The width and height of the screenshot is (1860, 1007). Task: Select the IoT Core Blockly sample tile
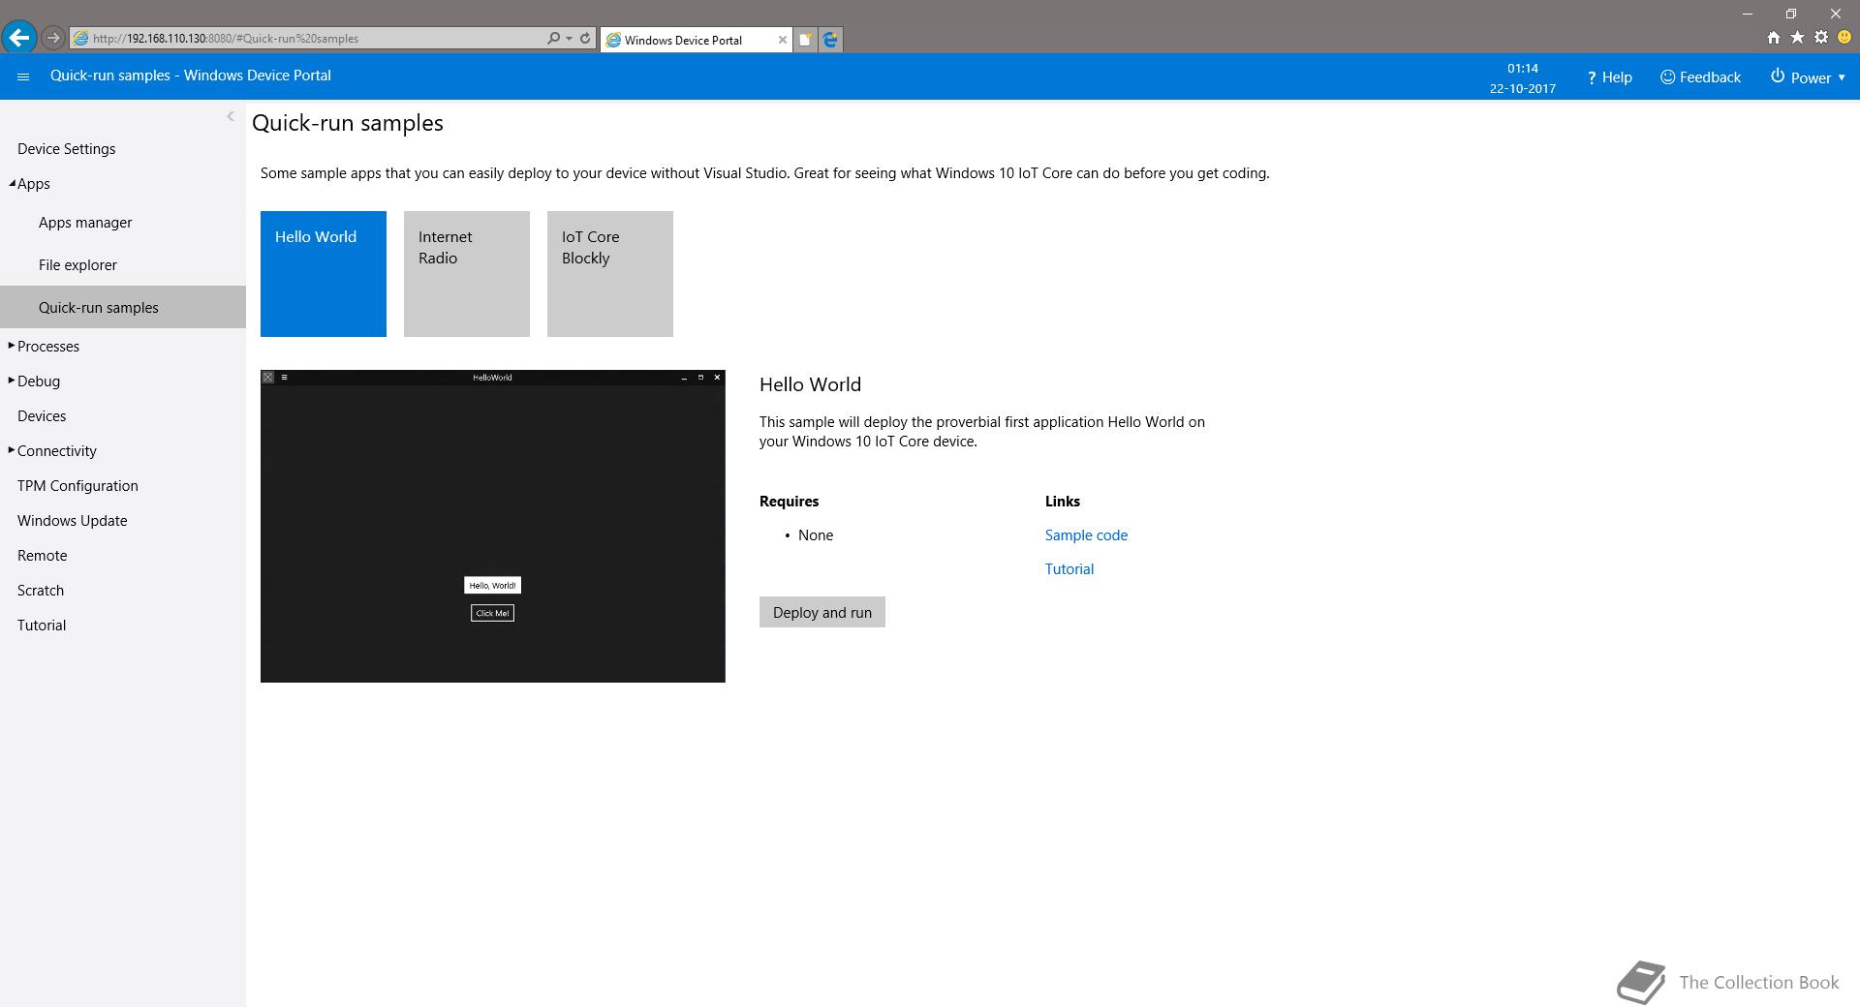(610, 274)
